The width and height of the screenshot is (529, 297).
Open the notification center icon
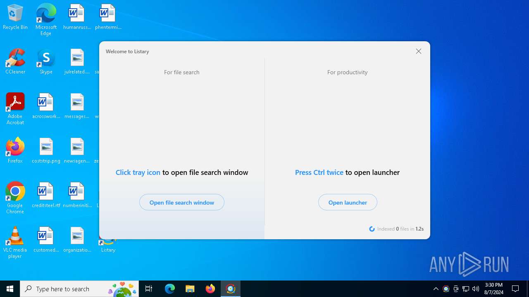pos(515,289)
